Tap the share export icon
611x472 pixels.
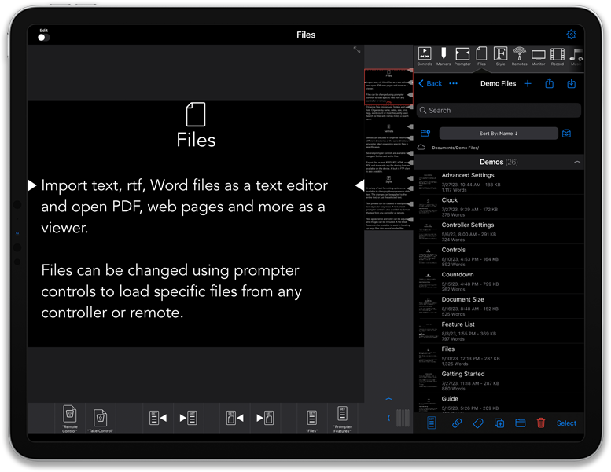[549, 83]
